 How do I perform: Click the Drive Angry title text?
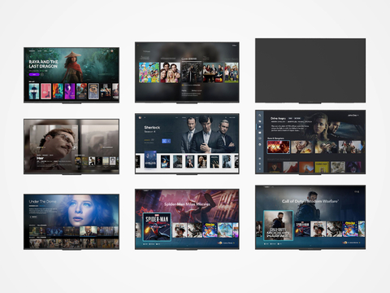pos(278,118)
